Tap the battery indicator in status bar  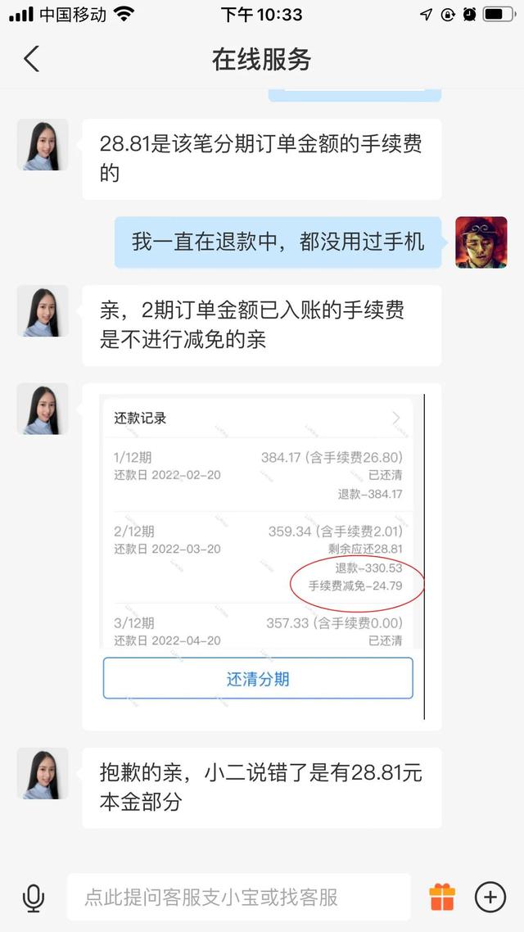pos(499,14)
